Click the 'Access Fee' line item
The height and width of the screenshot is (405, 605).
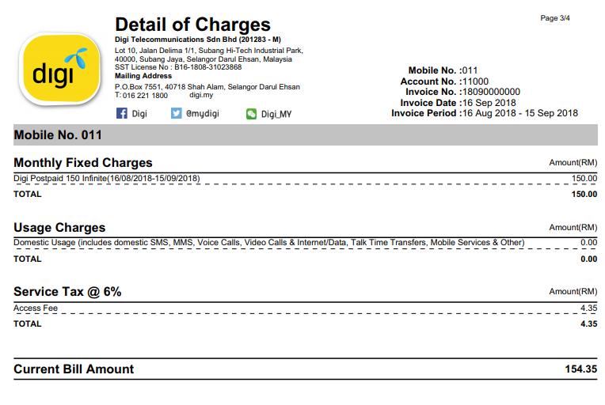coord(36,308)
